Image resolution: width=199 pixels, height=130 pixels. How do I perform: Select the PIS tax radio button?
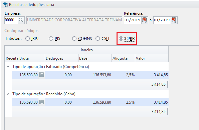(51, 39)
